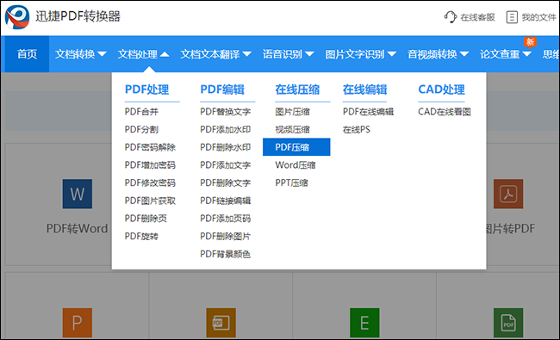The image size is (560, 340).
Task: Select the PDF编辑 category heading
Action: pyautogui.click(x=222, y=90)
